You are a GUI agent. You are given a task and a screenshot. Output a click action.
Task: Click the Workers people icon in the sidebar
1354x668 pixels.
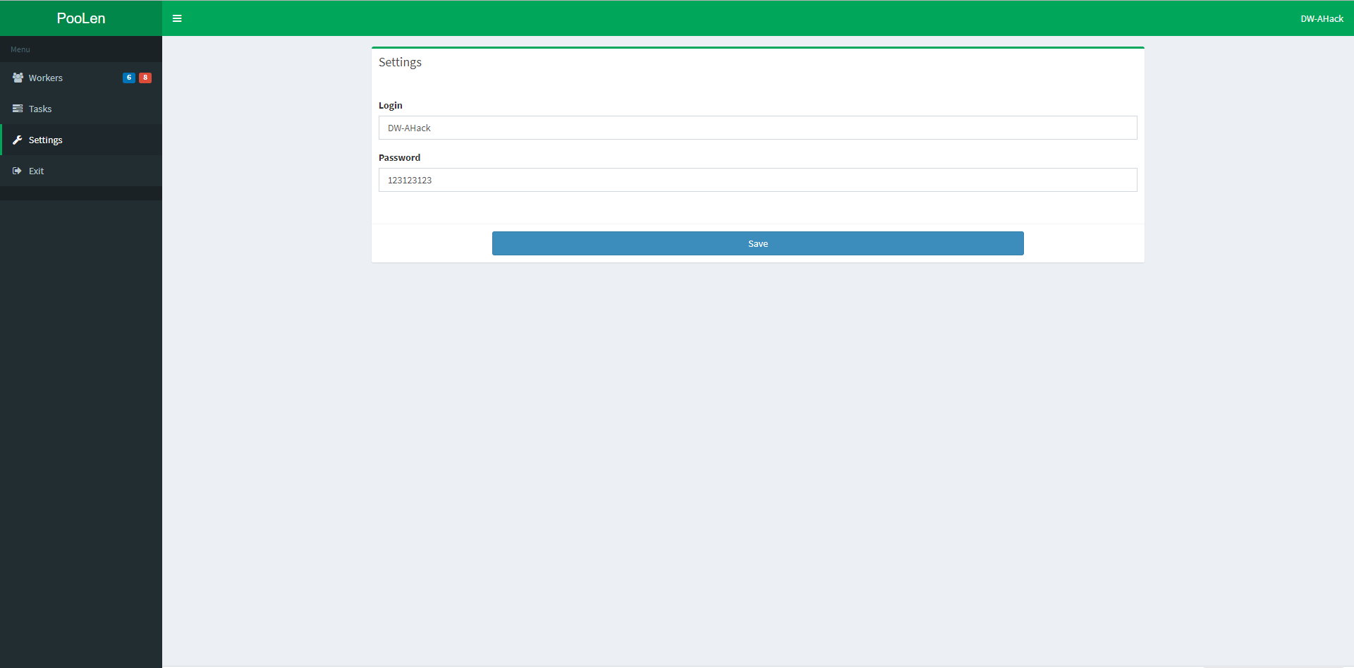pos(18,78)
